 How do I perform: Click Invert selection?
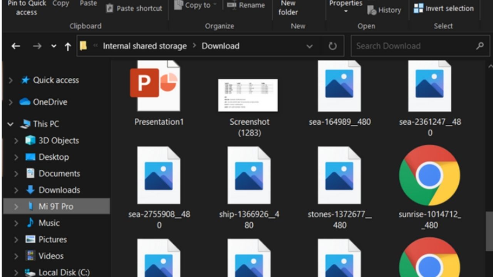click(444, 8)
